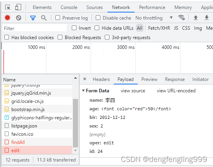
Task: Focus the Filter text field
Action: [35, 28]
